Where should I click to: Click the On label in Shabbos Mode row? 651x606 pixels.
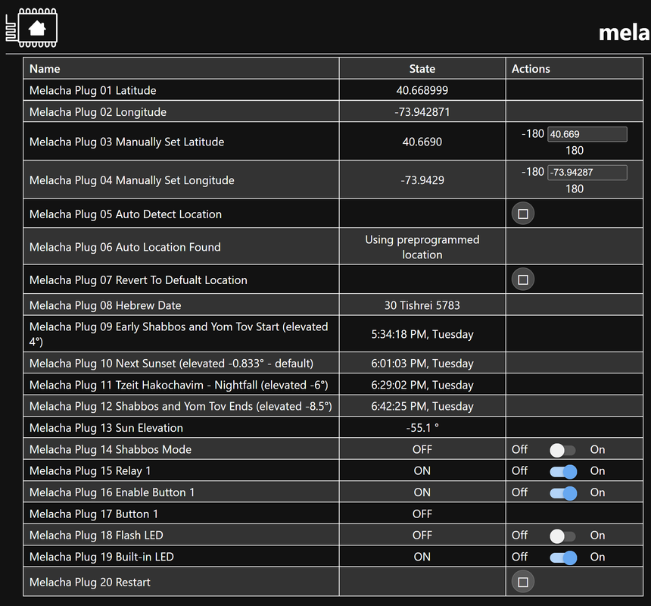pyautogui.click(x=597, y=450)
